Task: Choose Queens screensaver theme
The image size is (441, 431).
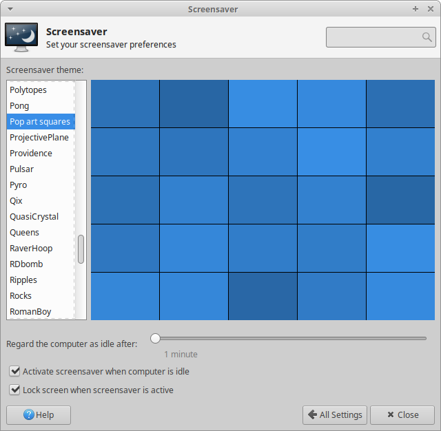Action: coord(41,232)
